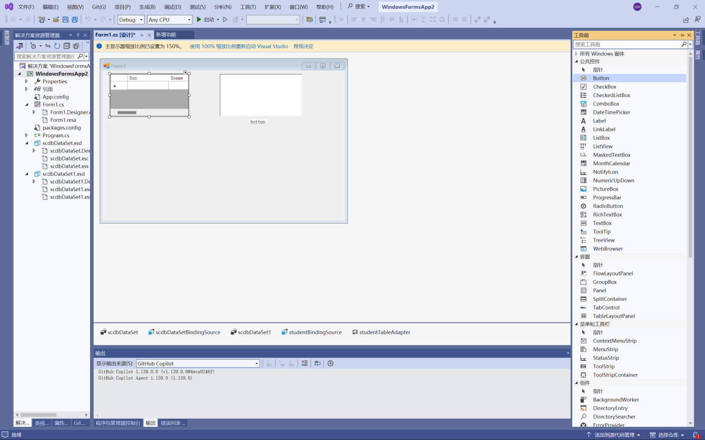Click 添加到源代码管理 in the status bar

point(613,435)
